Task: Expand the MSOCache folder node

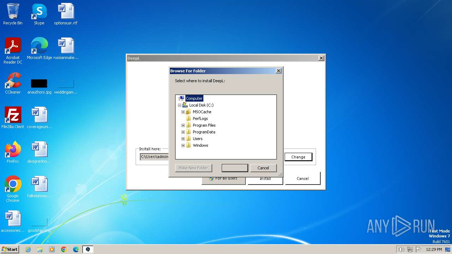Action: [x=183, y=112]
